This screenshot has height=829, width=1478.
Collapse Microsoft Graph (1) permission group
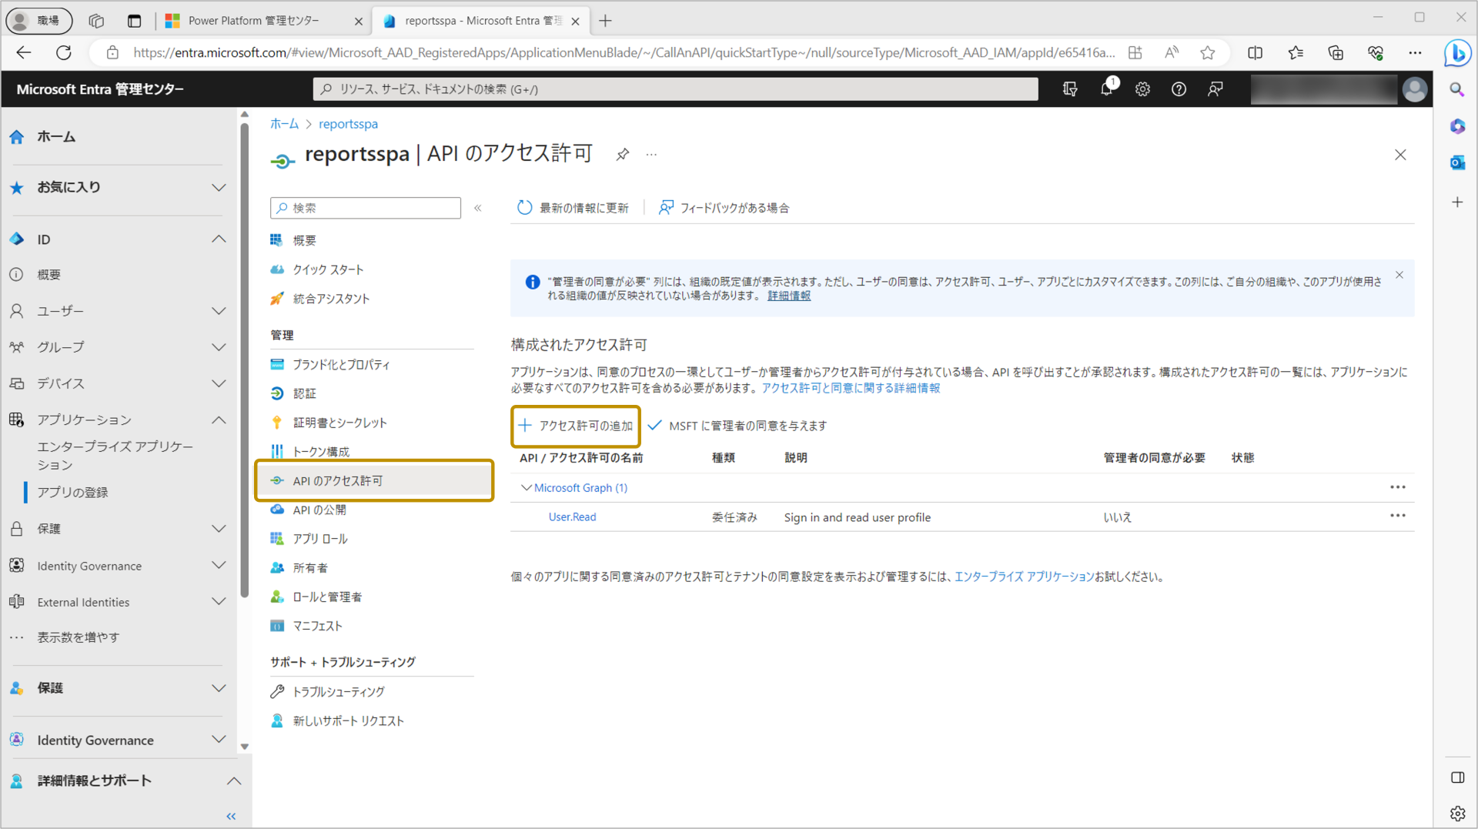pos(527,487)
